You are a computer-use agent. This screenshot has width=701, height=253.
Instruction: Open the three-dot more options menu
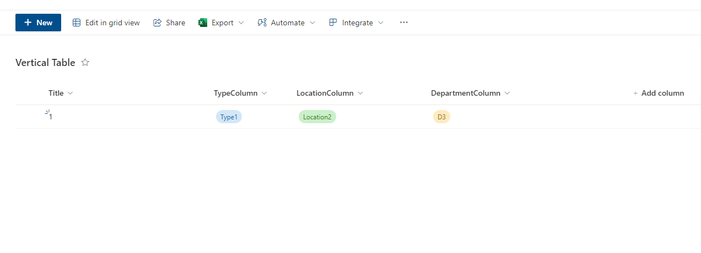coord(404,23)
